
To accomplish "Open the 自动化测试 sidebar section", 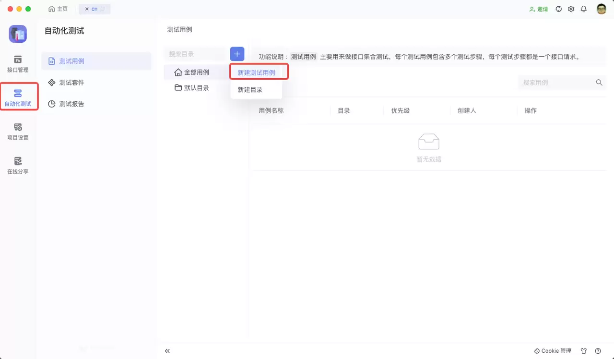I will coord(18,98).
